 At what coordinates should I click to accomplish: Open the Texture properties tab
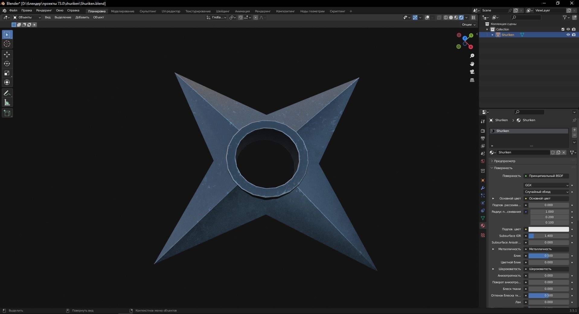point(483,235)
